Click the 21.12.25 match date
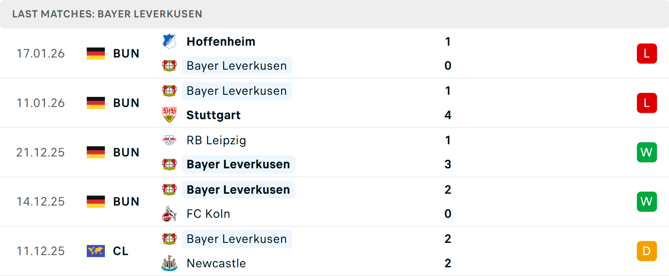The width and height of the screenshot is (669, 276). point(40,152)
